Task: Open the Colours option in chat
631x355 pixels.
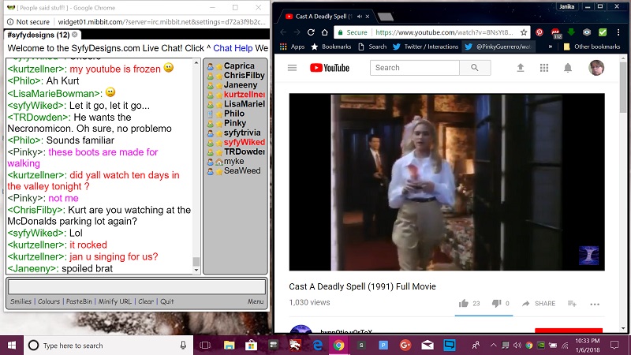Action: coord(49,301)
